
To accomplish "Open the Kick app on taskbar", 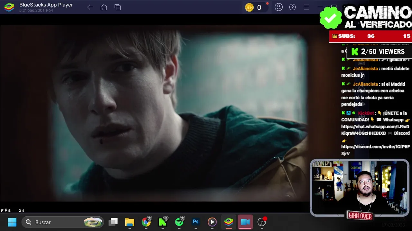I will click(x=163, y=222).
